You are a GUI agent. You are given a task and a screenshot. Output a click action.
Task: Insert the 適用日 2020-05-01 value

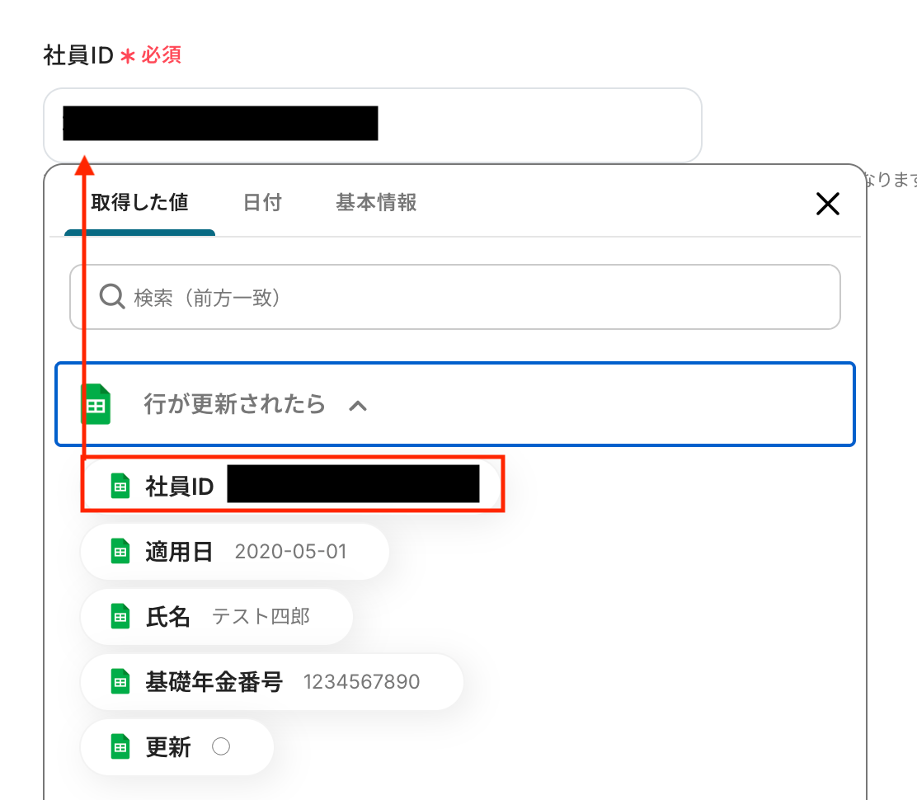click(x=234, y=552)
